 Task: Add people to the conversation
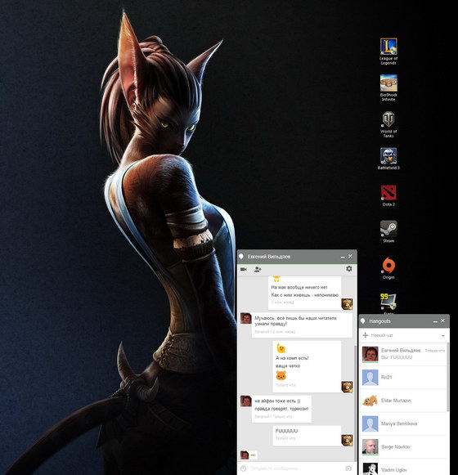[258, 269]
